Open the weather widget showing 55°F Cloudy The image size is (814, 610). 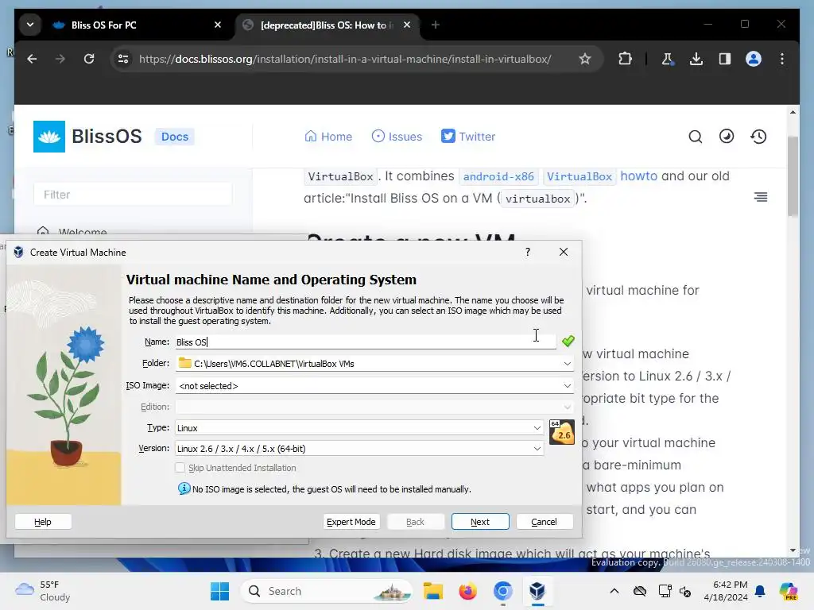[43, 591]
